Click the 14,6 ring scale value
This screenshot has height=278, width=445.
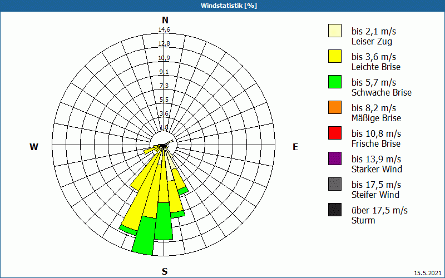click(x=164, y=29)
